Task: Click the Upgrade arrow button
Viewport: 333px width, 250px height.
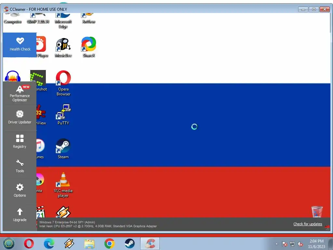Action: (20, 215)
